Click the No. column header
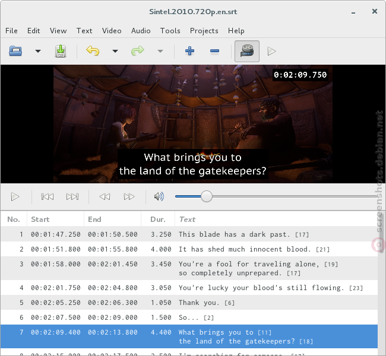 pyautogui.click(x=14, y=219)
